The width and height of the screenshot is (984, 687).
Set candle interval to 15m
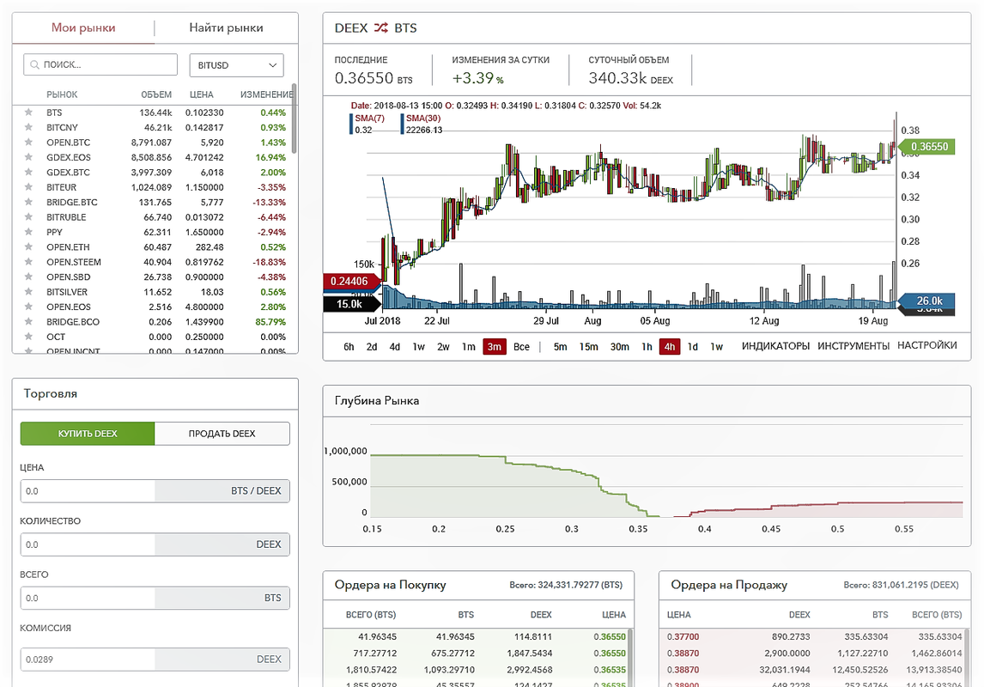click(589, 346)
